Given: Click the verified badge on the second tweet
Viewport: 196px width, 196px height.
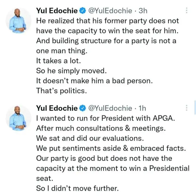Looking at the screenshot, I should point(82,108).
